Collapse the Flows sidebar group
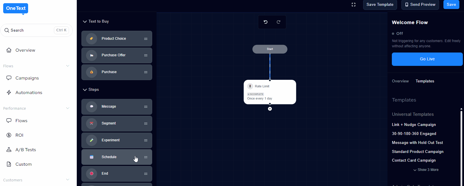The image size is (464, 186). tap(68, 66)
